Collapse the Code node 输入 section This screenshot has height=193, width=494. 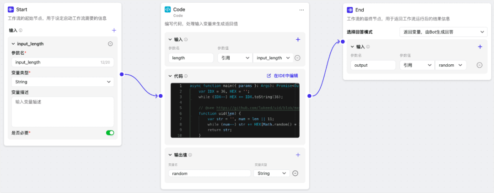[x=170, y=40]
